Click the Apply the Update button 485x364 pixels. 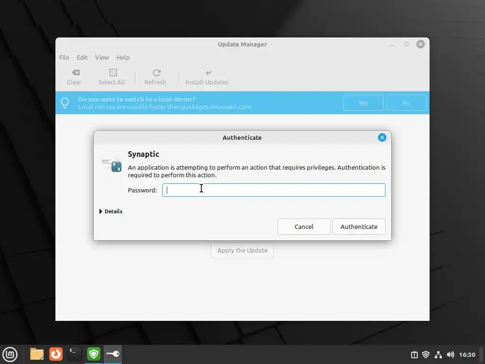coord(242,250)
